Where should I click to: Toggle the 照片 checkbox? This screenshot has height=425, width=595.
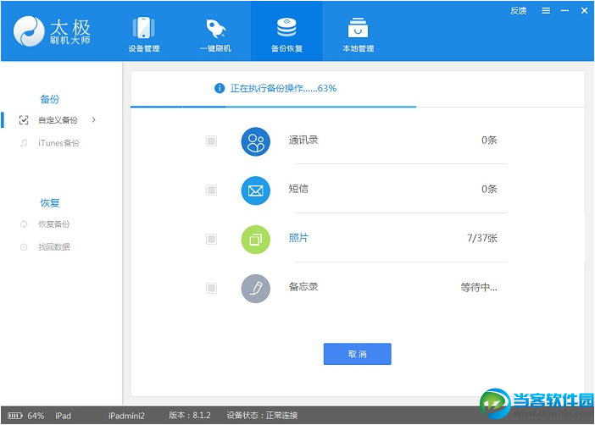[x=211, y=240]
